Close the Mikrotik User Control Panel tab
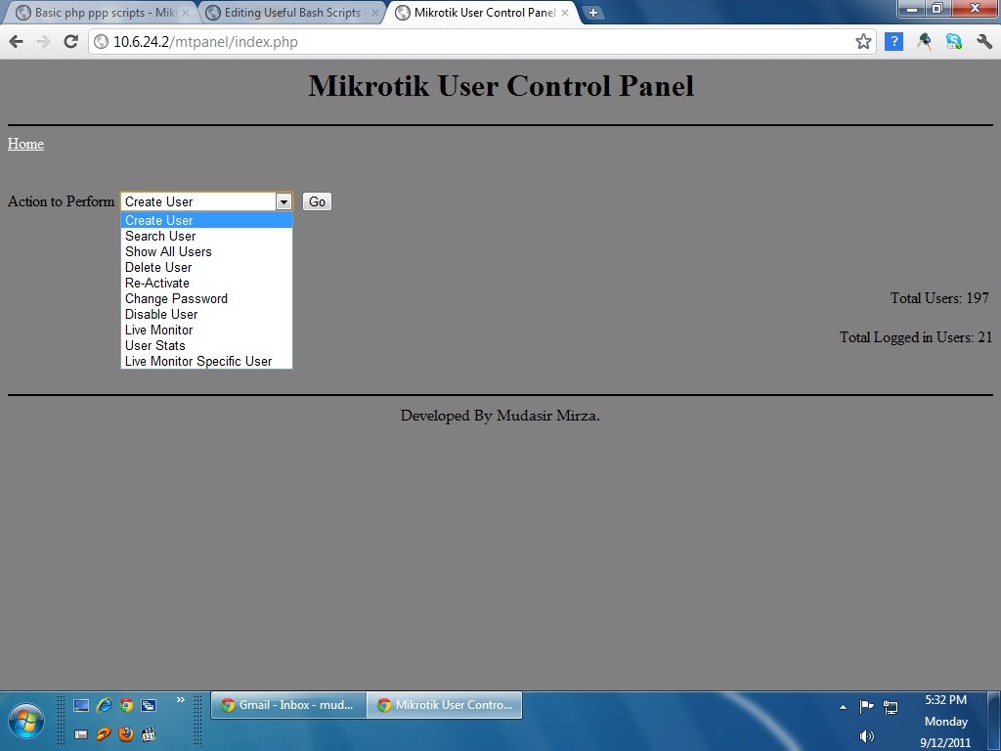The image size is (1001, 751). tap(564, 13)
